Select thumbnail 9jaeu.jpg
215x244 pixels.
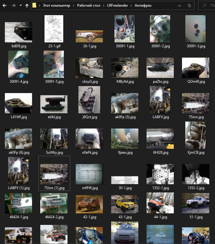(x=125, y=139)
